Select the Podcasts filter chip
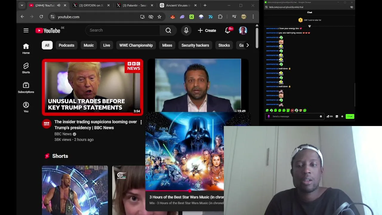This screenshot has height=215, width=382. pos(66,45)
